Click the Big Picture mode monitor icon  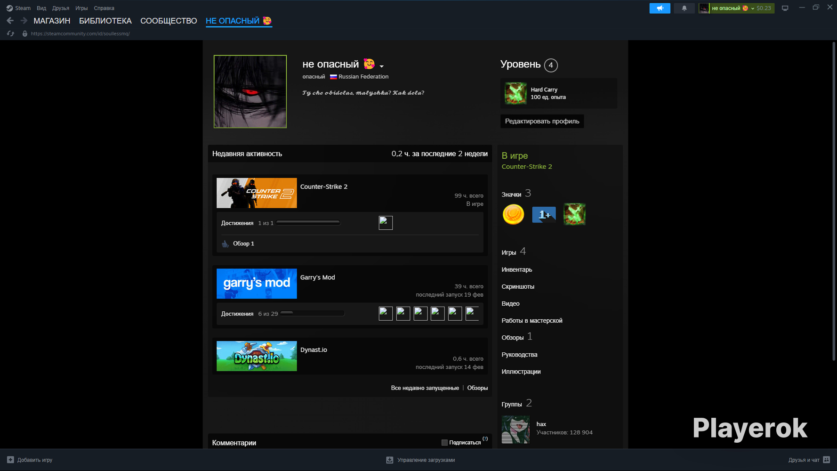(x=785, y=8)
